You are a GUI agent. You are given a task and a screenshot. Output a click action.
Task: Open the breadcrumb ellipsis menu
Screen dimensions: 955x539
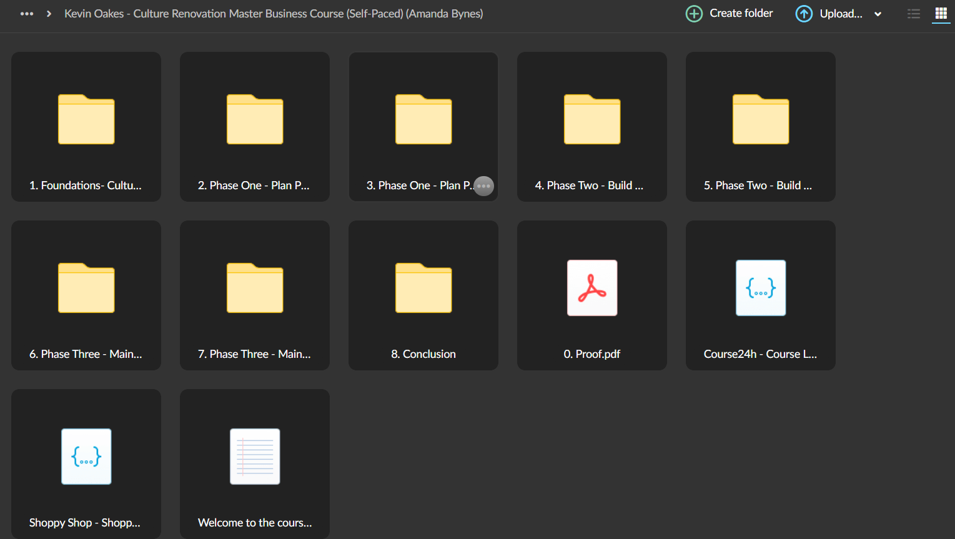(27, 14)
